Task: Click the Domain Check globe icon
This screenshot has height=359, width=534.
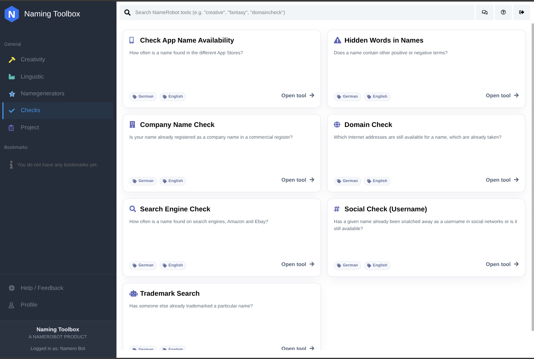Action: [x=337, y=125]
